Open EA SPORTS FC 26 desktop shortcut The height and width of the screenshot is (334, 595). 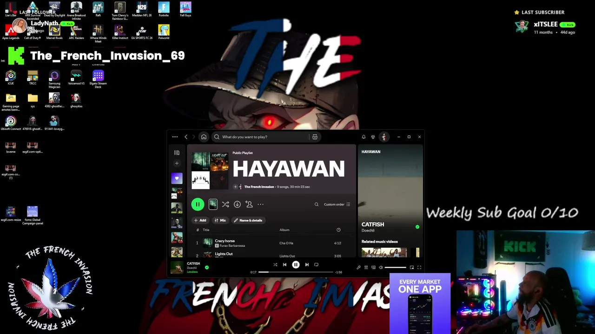pyautogui.click(x=142, y=32)
